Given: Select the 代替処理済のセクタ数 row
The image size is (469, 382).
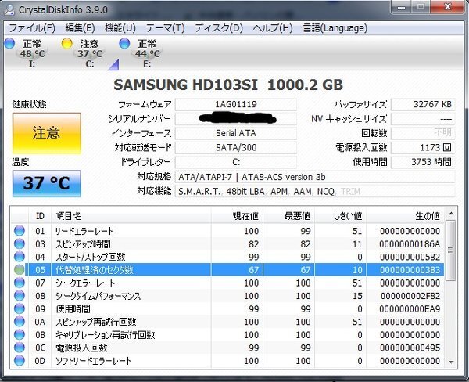Looking at the screenshot, I should pyautogui.click(x=227, y=269).
